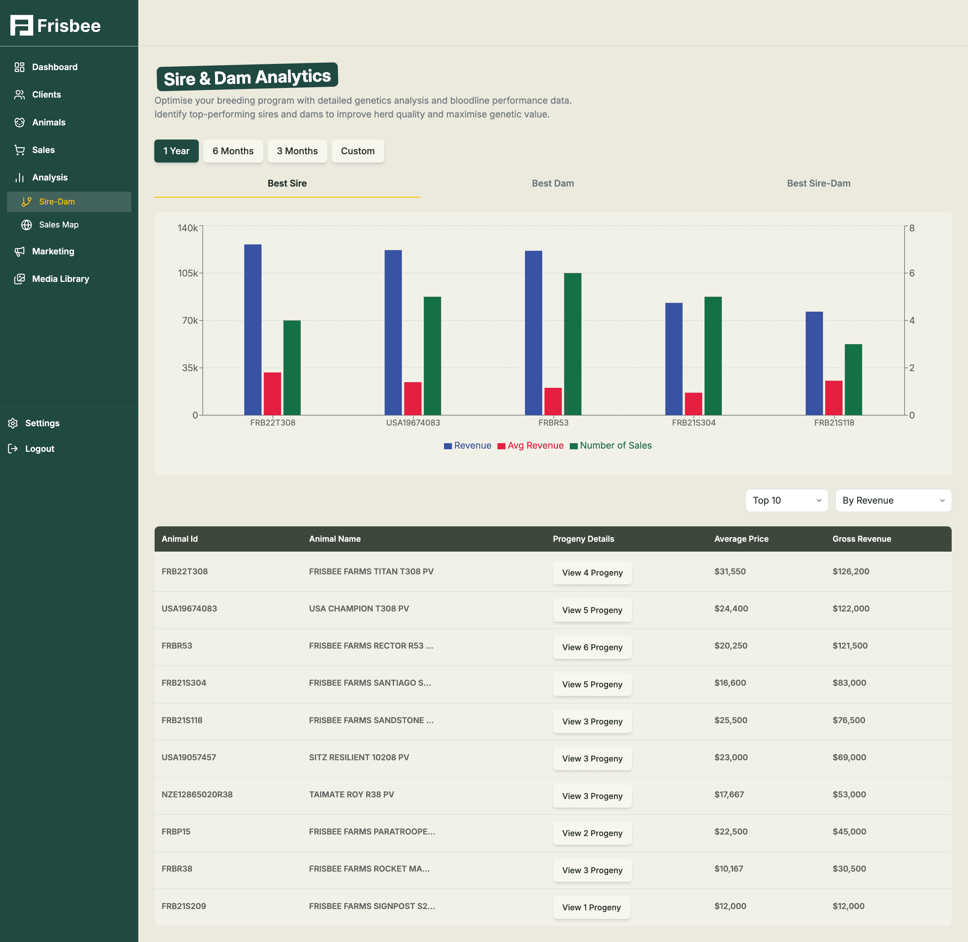968x942 pixels.
Task: Click the Logout option in the sidebar
Action: click(40, 448)
